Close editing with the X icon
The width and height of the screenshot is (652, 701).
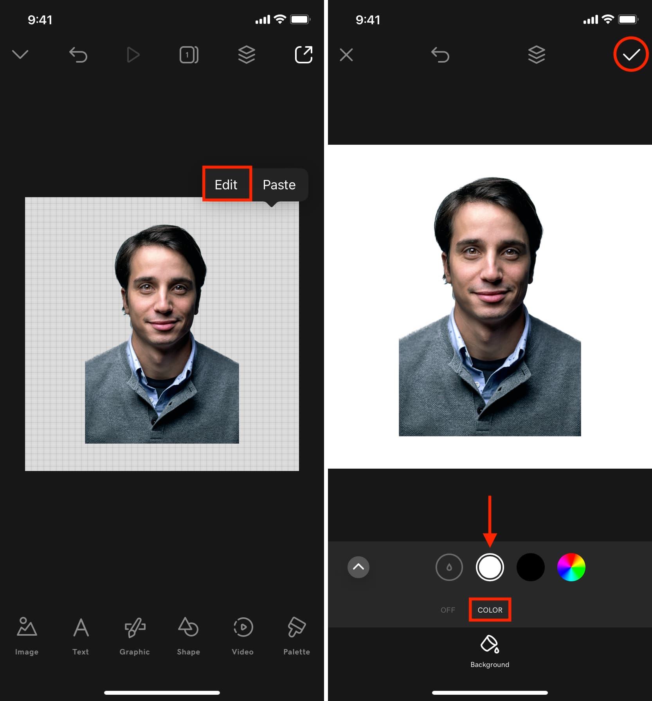346,55
